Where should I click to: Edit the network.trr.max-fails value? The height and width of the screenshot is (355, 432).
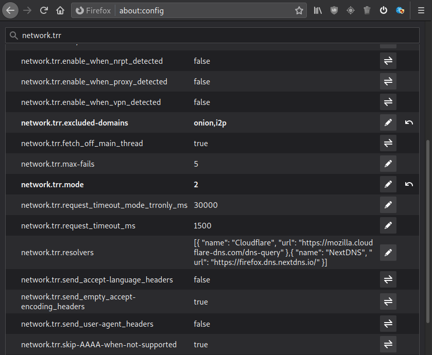tap(388, 164)
